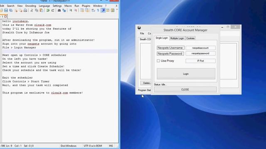The width and height of the screenshot is (266, 149).
Task: Toggle the Word Wrap toolbar icon
Action: pos(93,10)
